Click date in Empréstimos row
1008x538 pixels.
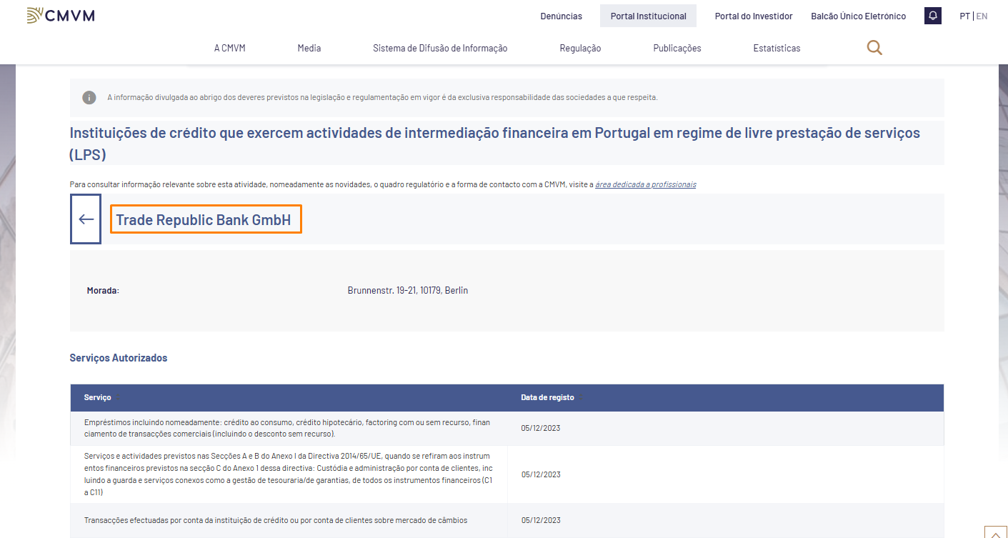click(x=541, y=428)
